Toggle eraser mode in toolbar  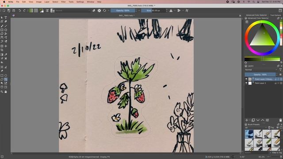[x=94, y=11]
